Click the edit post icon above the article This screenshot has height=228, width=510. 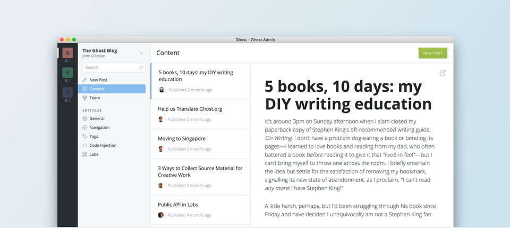[443, 73]
